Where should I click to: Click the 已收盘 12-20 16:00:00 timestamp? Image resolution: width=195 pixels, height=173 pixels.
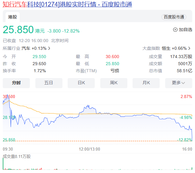[x=26, y=41]
